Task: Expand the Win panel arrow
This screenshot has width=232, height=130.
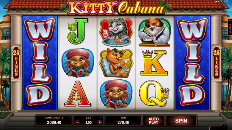Action: pos(139,117)
